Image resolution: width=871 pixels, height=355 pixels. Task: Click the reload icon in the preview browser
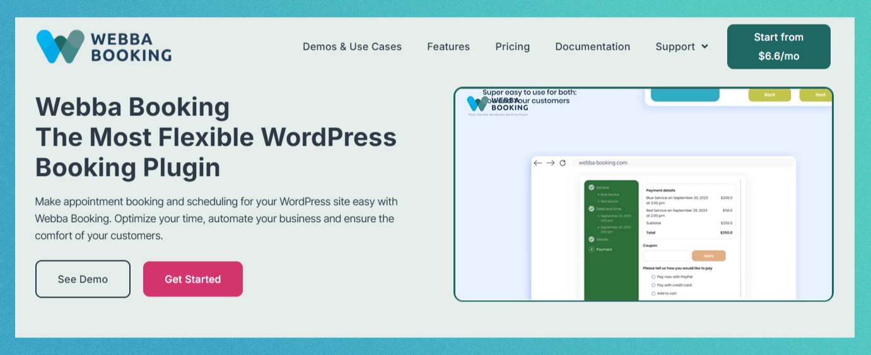[x=563, y=163]
